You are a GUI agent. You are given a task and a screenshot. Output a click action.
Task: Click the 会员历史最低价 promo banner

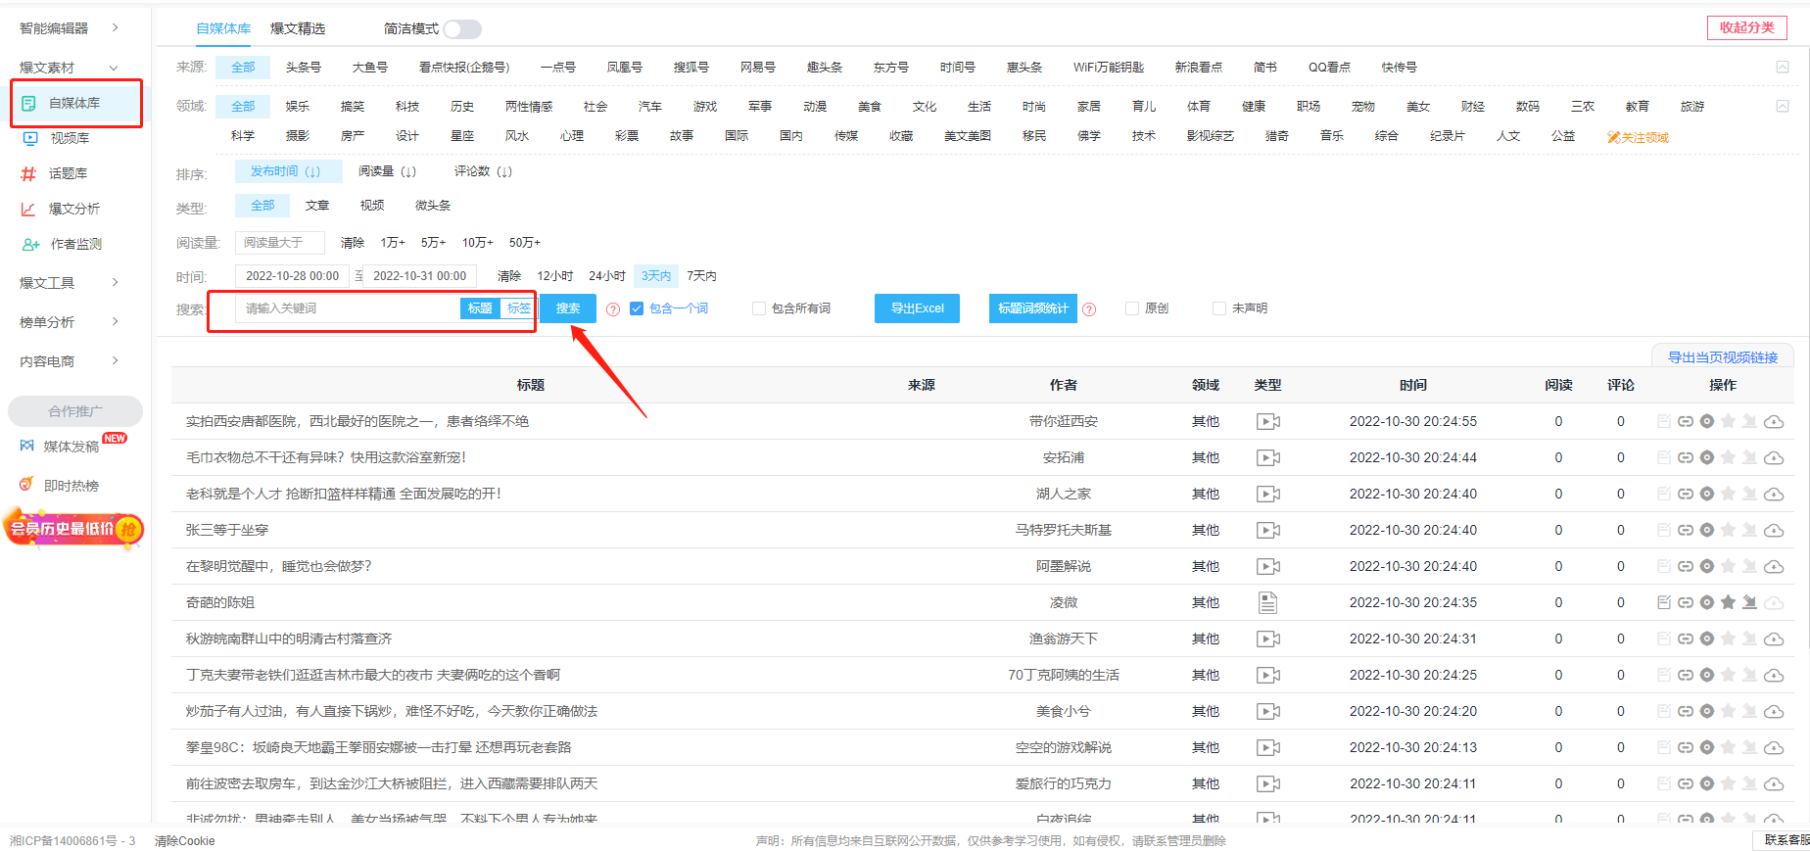[74, 529]
